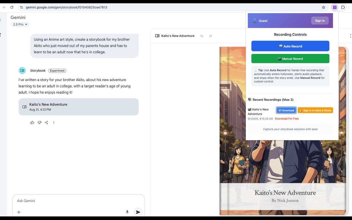Undo in the storybook panel
The height and width of the screenshot is (220, 352).
coord(202,36)
